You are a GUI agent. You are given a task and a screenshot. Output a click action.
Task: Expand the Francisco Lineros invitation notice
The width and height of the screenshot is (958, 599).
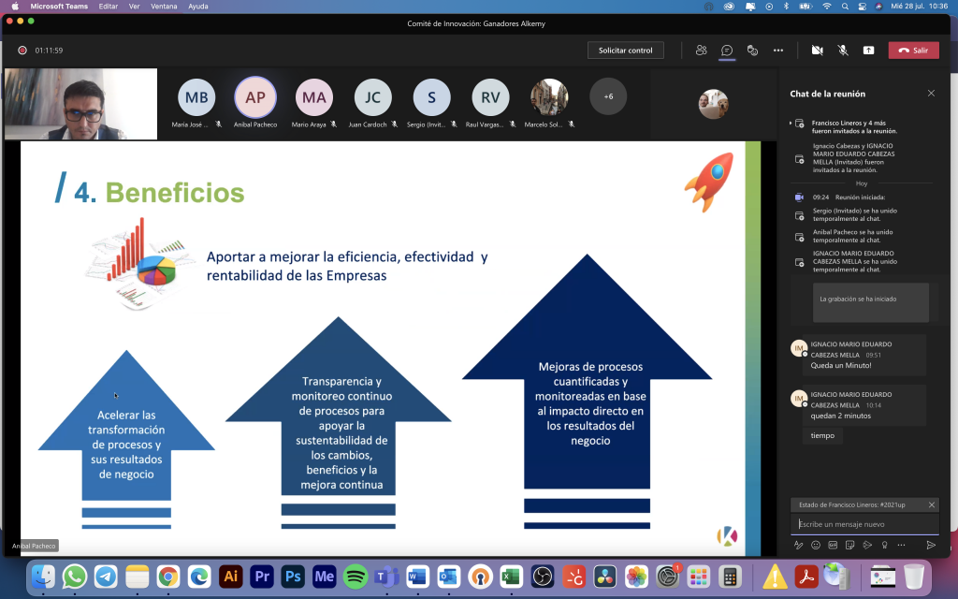pos(790,123)
